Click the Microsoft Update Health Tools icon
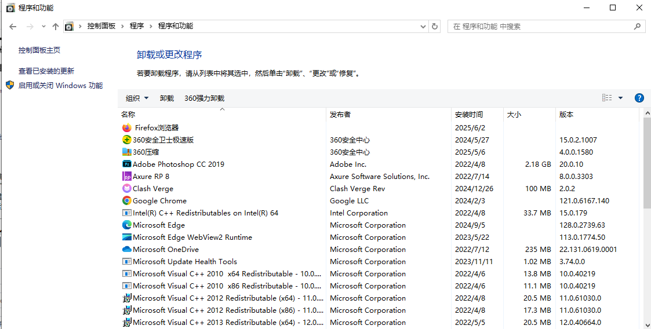 (127, 261)
